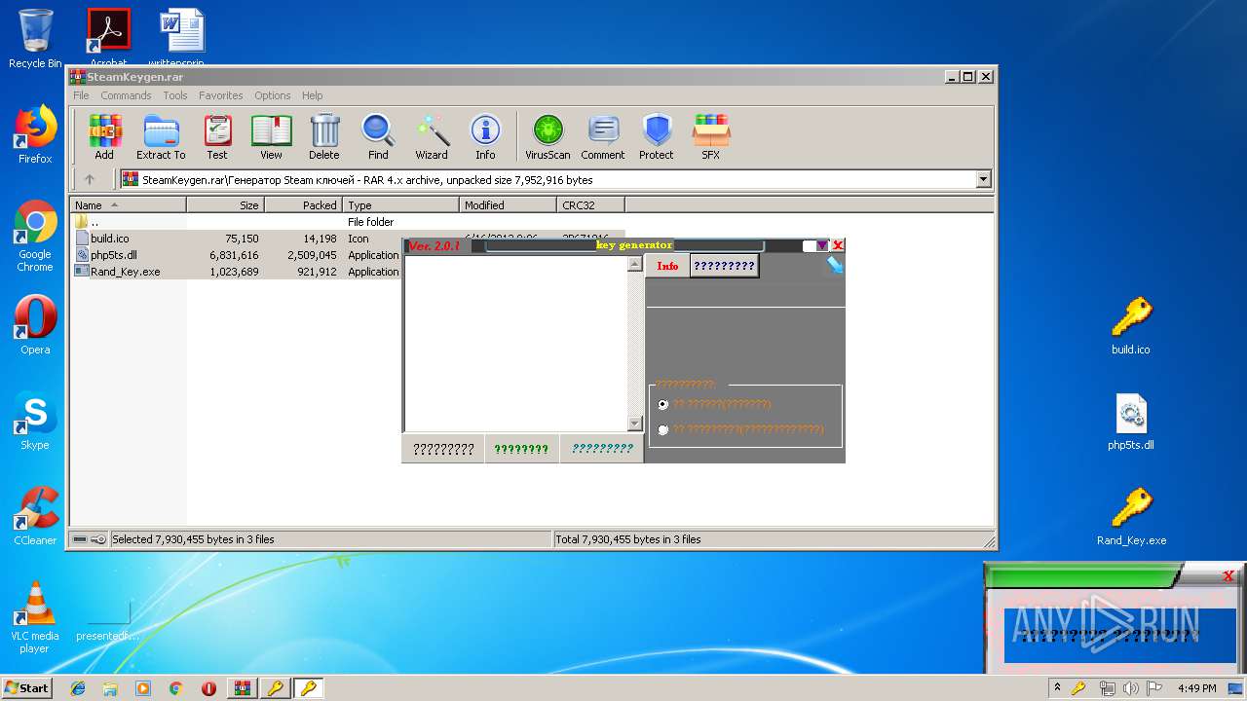Sort by the Size column header
Image resolution: width=1247 pixels, height=701 pixels.
coord(226,204)
